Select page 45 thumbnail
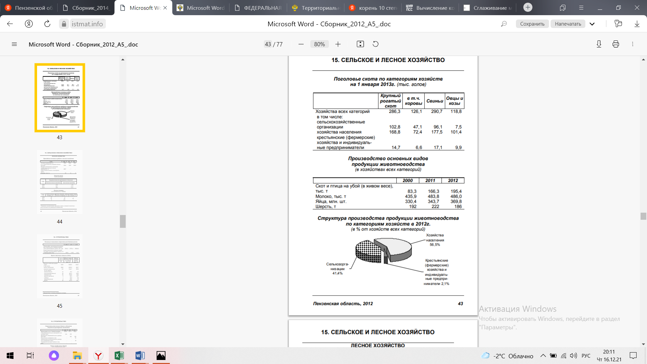The height and width of the screenshot is (364, 647). tap(60, 266)
